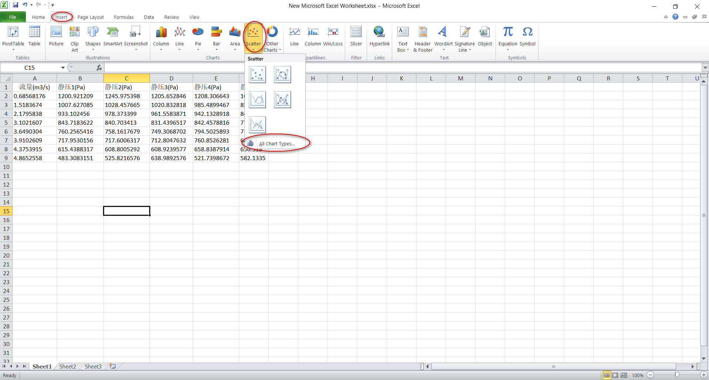Screen dimensions: 709x380
Task: Select the Scatter with only Markers chart type
Action: coord(257,74)
